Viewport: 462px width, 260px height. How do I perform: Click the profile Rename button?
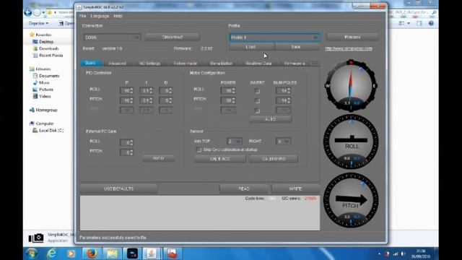(x=352, y=37)
